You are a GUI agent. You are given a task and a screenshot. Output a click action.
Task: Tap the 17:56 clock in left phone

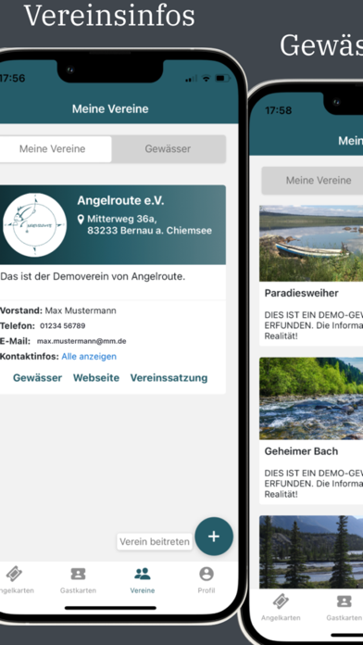(12, 78)
